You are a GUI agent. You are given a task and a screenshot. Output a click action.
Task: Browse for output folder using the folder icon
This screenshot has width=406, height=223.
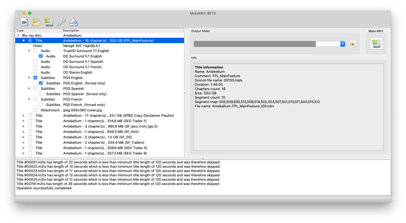point(352,44)
